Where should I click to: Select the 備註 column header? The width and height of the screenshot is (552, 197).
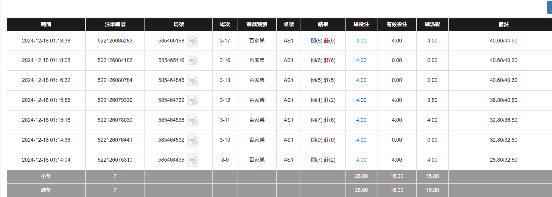[x=503, y=24]
